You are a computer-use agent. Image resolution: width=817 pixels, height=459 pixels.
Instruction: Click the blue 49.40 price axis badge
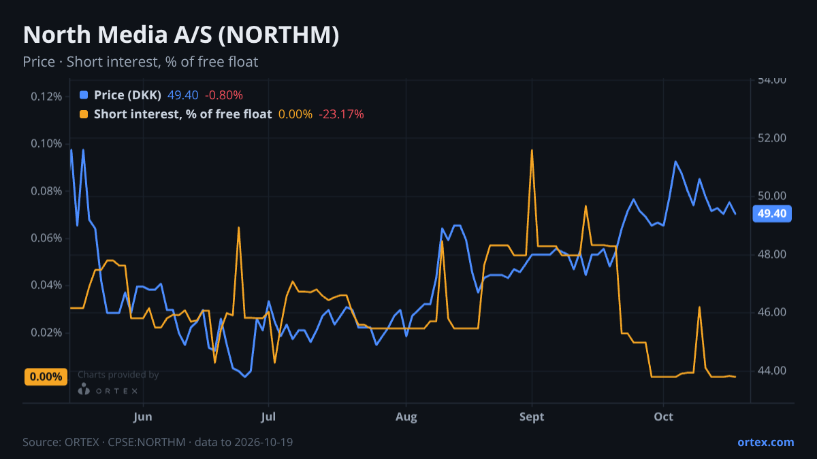[772, 214]
